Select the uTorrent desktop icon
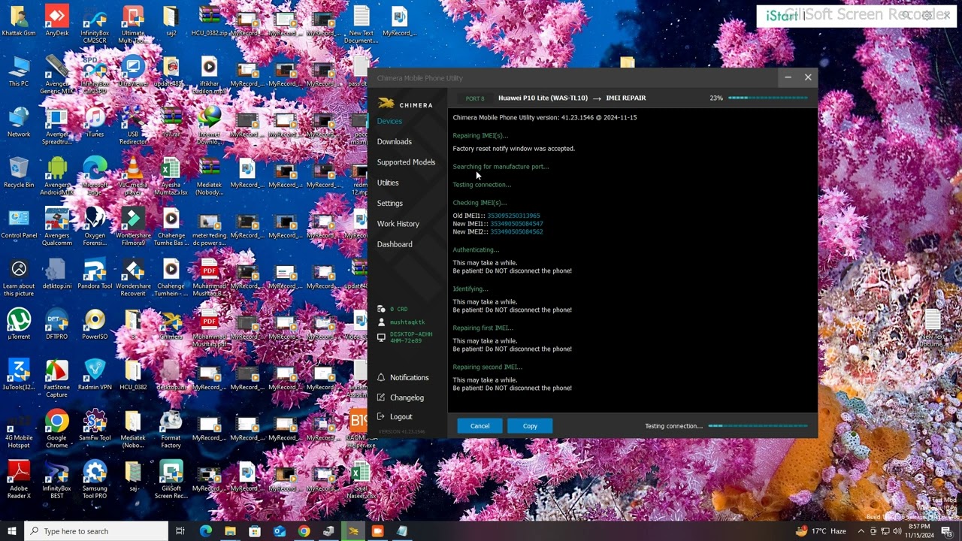 (x=19, y=324)
